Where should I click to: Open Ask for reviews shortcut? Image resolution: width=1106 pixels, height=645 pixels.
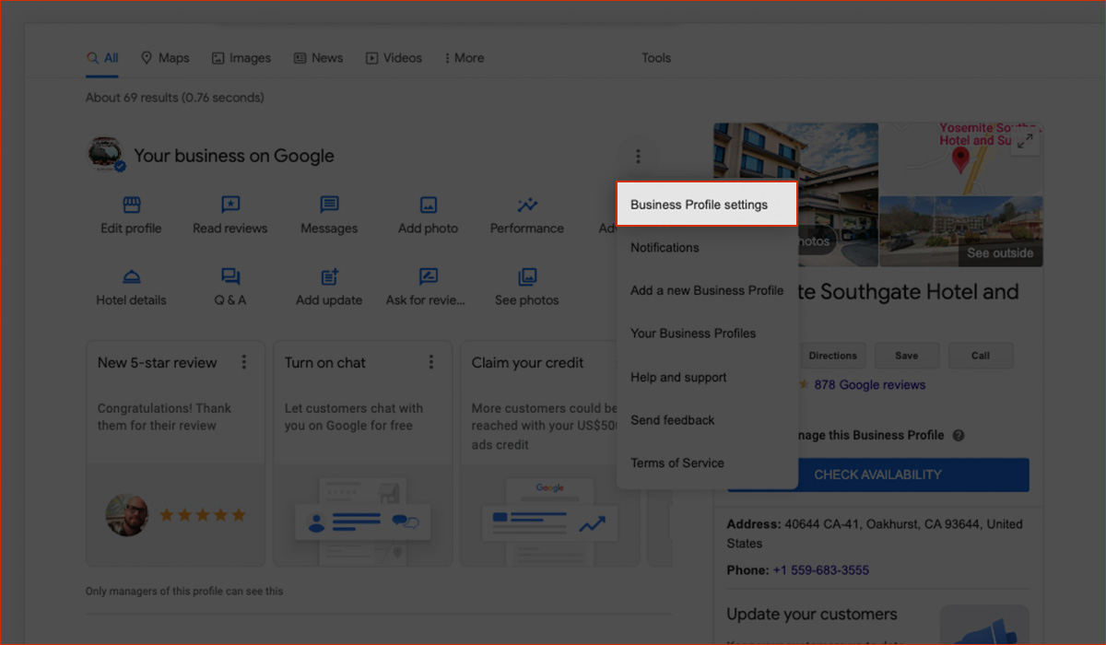click(x=426, y=287)
